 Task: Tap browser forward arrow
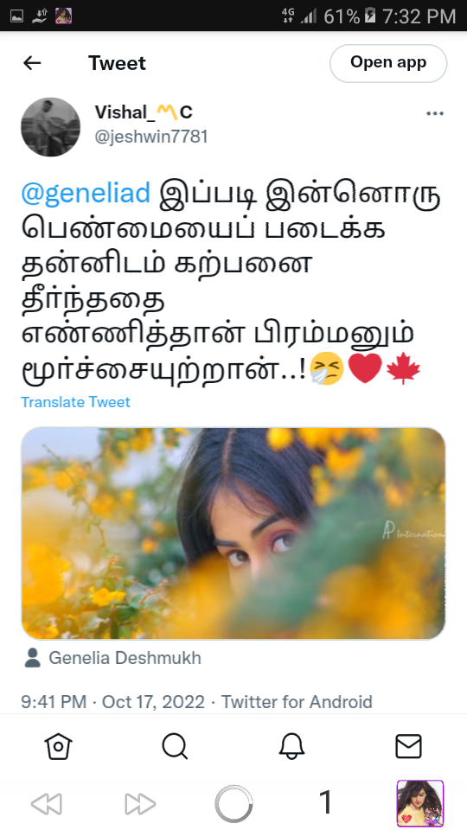tap(140, 804)
